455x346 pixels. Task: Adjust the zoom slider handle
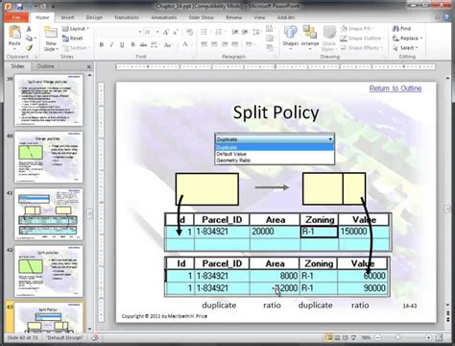398,337
